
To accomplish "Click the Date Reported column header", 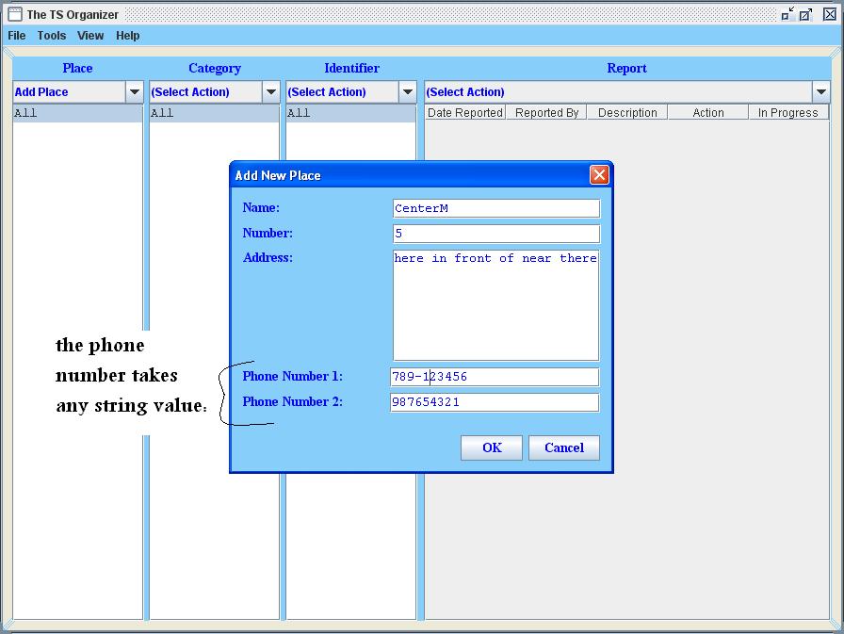I will pos(465,112).
